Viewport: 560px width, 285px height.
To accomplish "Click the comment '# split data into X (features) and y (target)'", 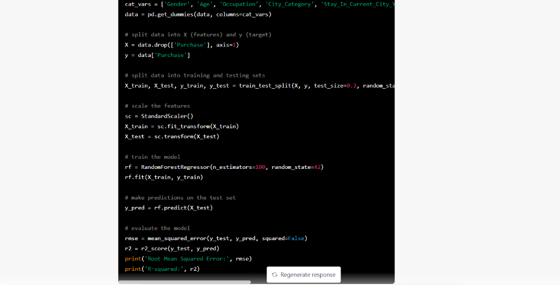I will [198, 35].
